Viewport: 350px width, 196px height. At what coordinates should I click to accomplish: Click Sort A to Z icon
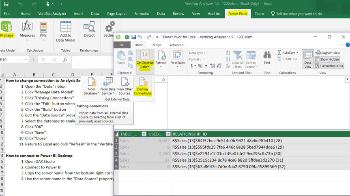pos(228,53)
